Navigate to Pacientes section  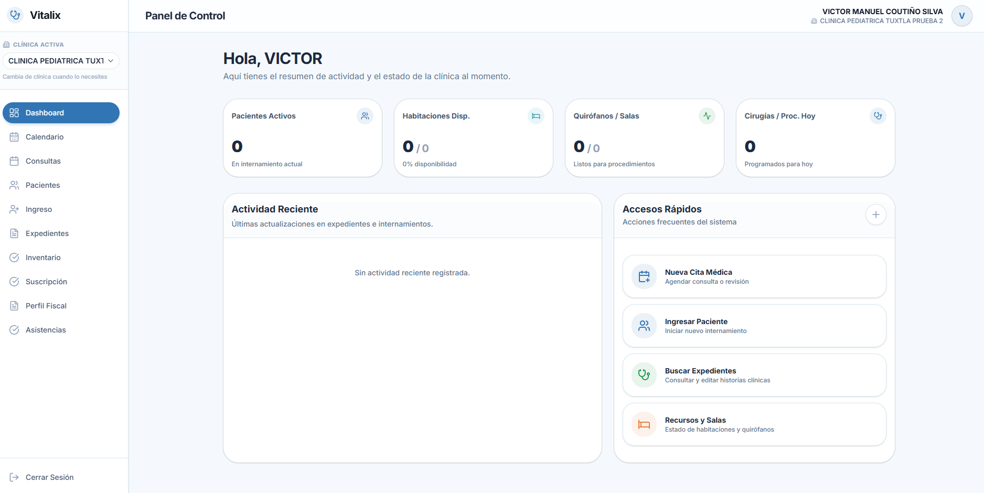[x=61, y=185]
